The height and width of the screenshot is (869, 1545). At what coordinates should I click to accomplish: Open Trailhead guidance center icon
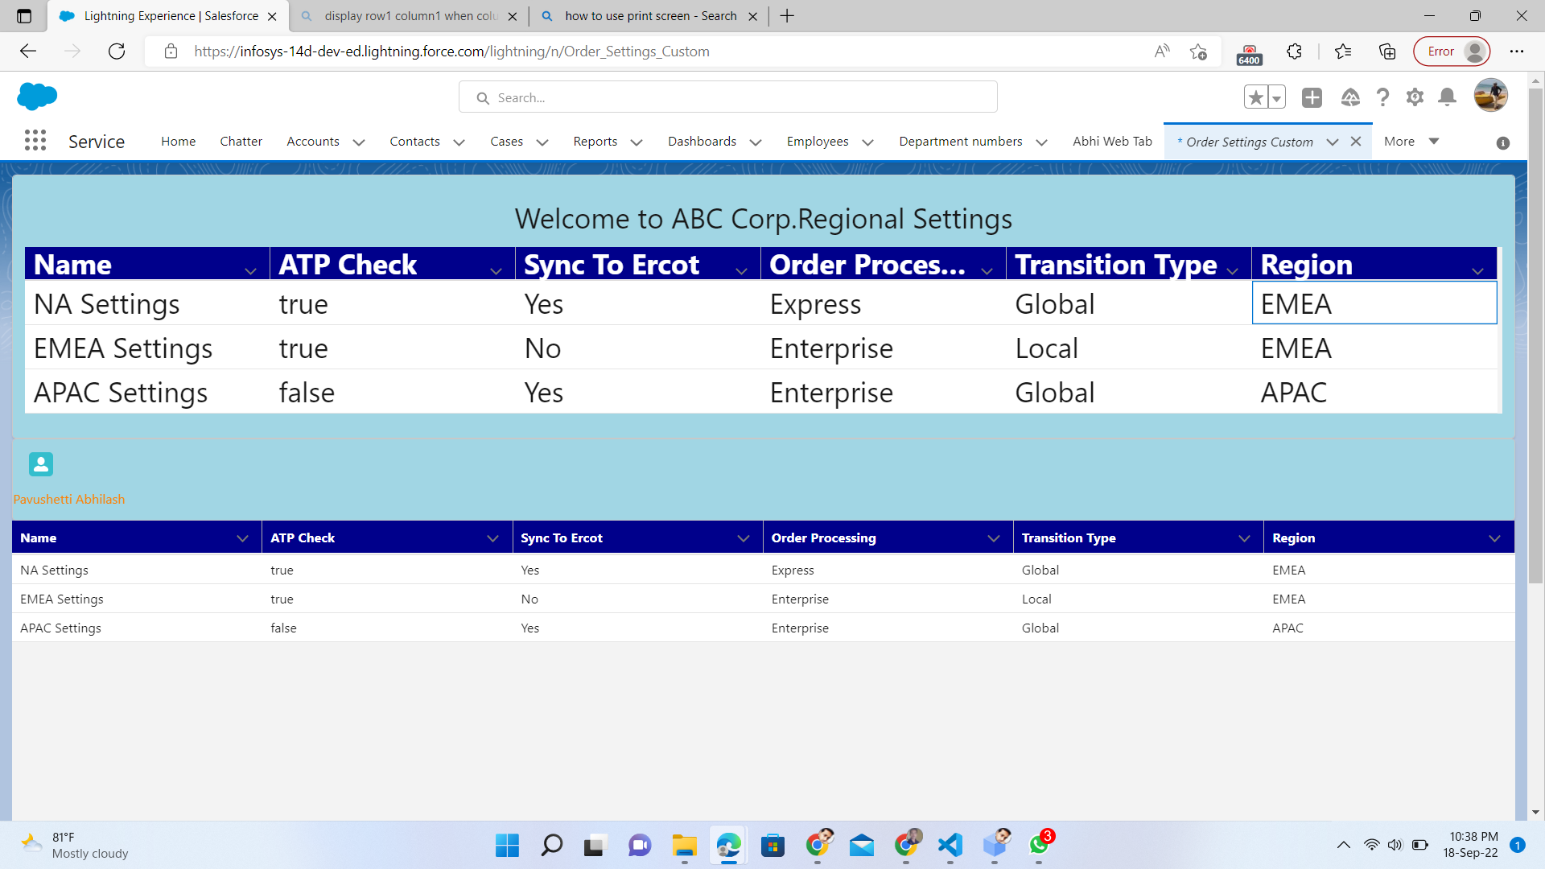[x=1350, y=97]
